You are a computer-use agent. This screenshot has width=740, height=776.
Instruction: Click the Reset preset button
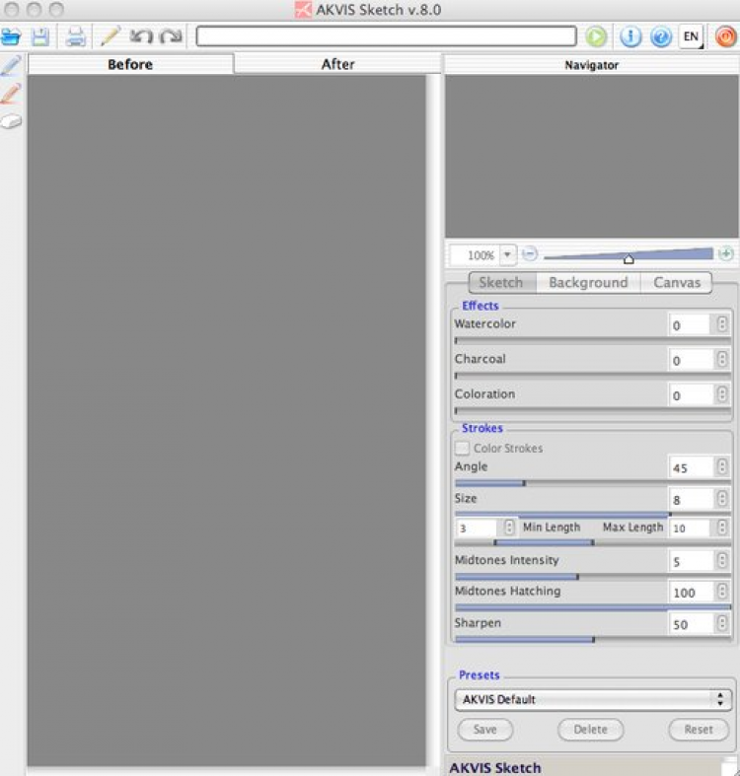click(699, 730)
